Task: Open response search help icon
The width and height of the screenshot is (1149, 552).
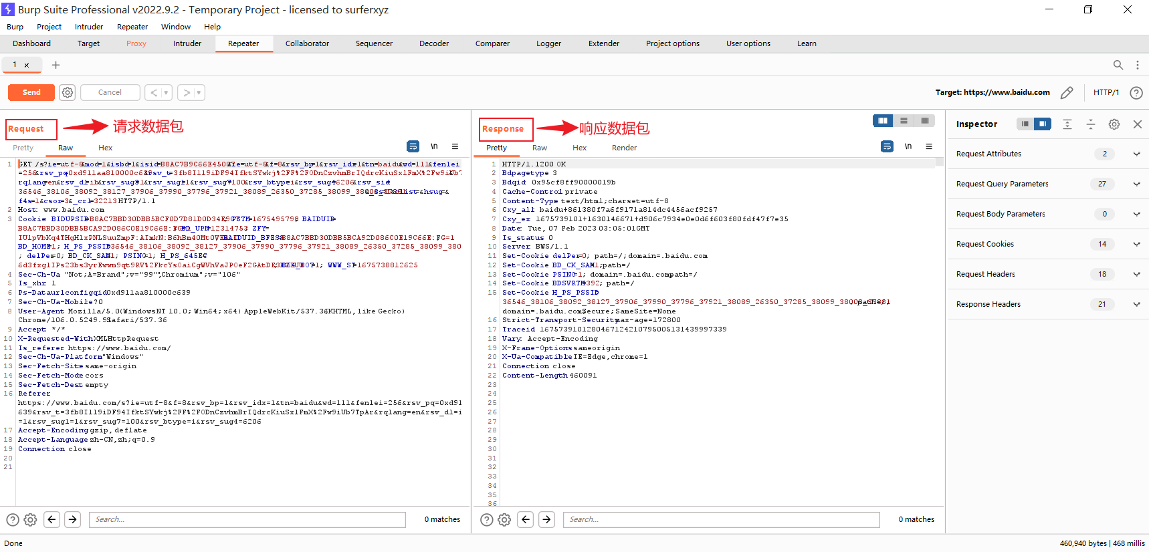Action: pyautogui.click(x=487, y=520)
